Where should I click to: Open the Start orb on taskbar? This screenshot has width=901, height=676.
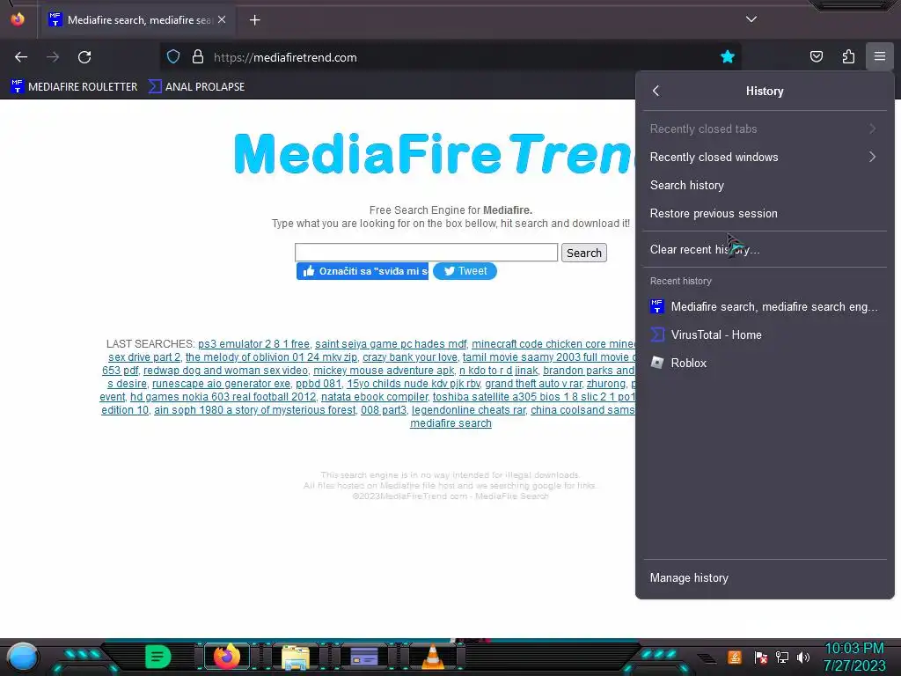coord(23,657)
